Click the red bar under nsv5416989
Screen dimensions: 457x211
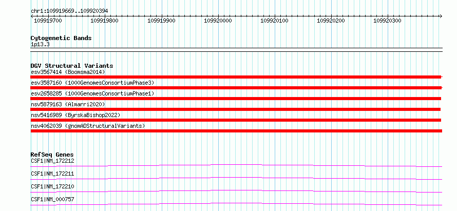point(236,120)
